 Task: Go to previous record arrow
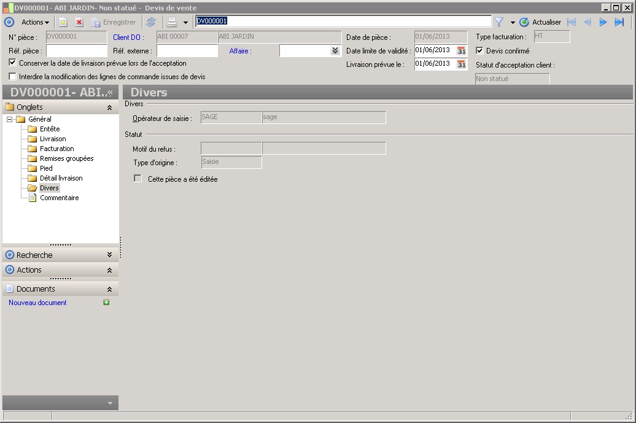[587, 22]
